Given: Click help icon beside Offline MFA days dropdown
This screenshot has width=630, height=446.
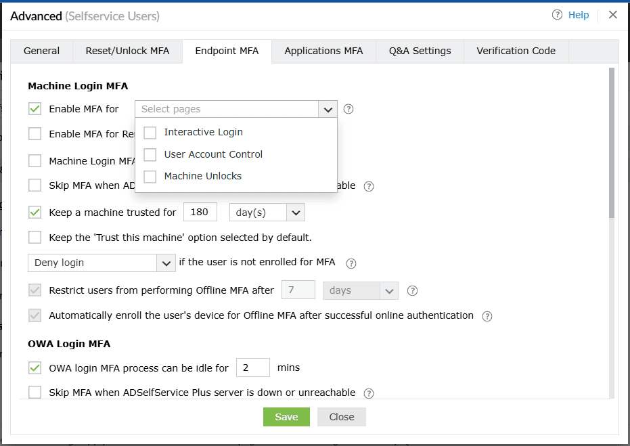Looking at the screenshot, I should (x=412, y=291).
